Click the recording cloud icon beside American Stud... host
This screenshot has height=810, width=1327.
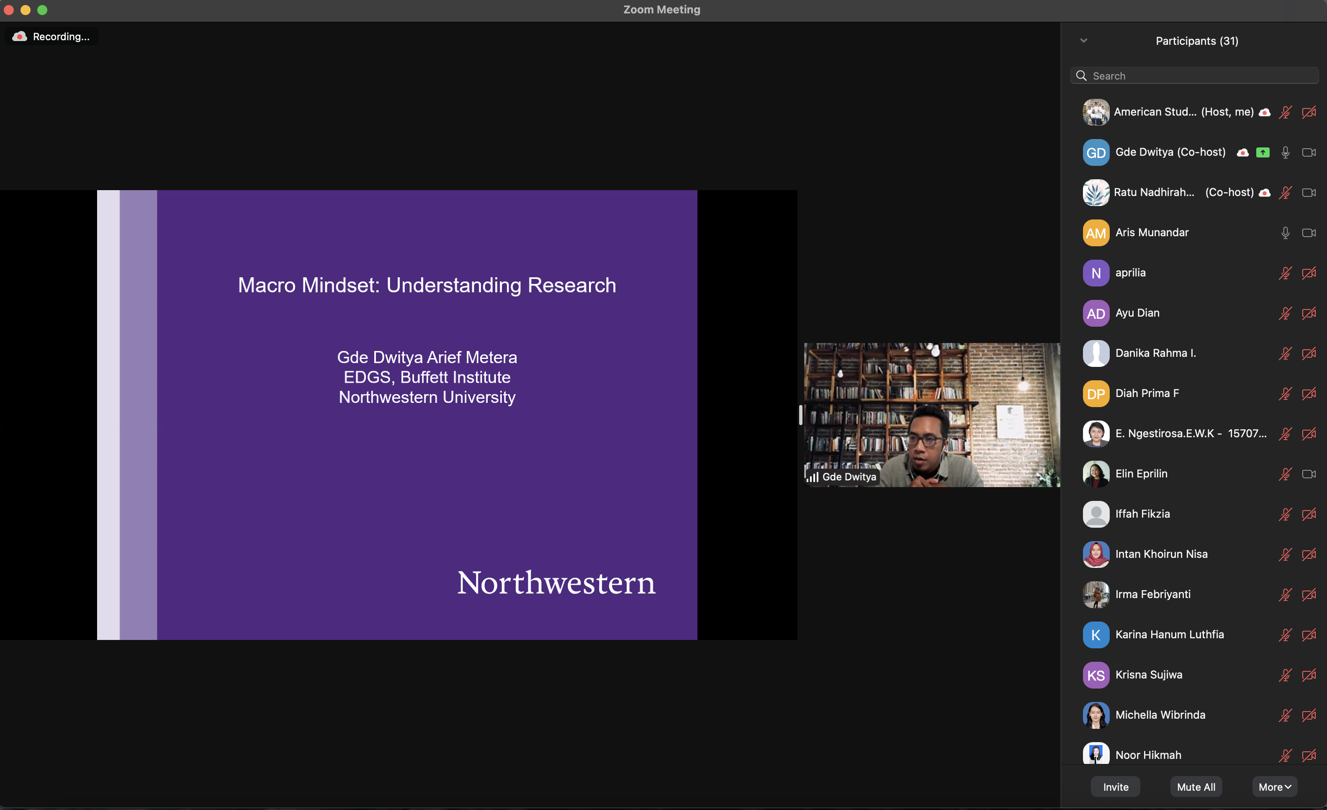point(1265,112)
